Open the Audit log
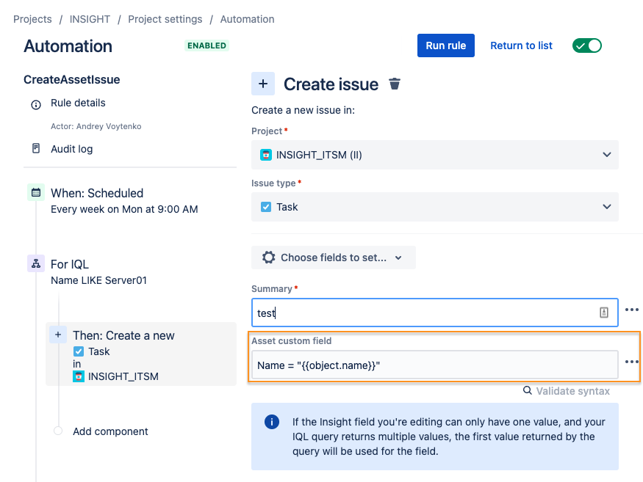The height and width of the screenshot is (482, 643). 72,149
